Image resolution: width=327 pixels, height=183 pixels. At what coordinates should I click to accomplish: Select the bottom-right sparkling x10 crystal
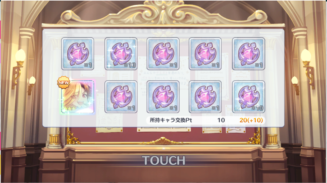[x=249, y=97]
